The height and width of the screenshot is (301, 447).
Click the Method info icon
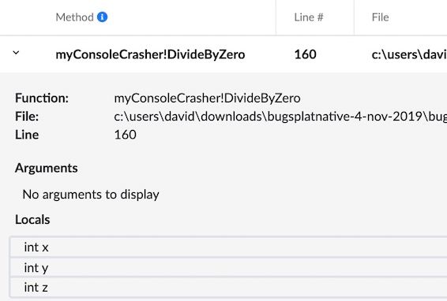[x=103, y=17]
